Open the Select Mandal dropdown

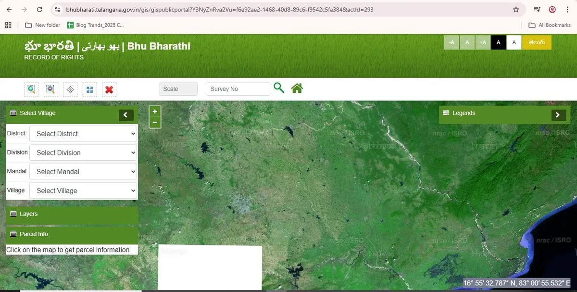pyautogui.click(x=83, y=171)
